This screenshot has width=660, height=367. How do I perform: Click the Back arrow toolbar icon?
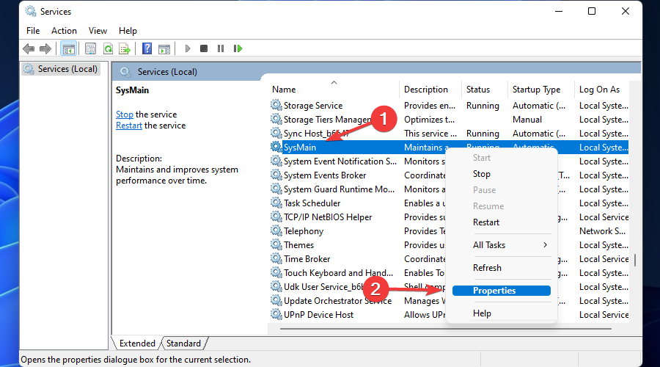coord(29,49)
